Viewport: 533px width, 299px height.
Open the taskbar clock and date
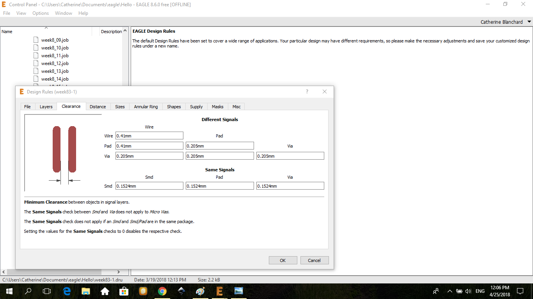(x=499, y=291)
